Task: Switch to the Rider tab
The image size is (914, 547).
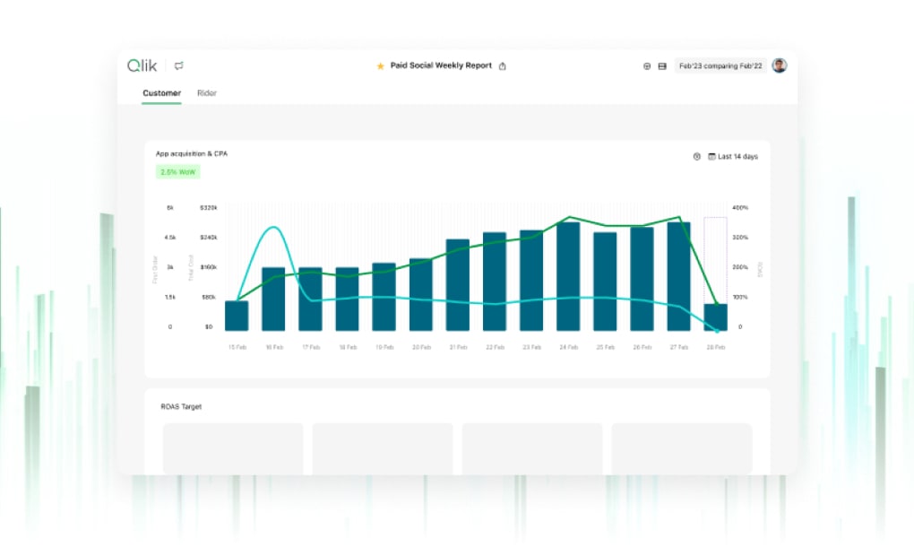Action: coord(207,93)
